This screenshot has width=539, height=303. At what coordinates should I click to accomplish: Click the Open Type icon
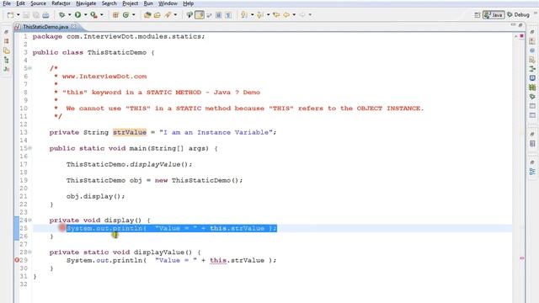point(148,15)
